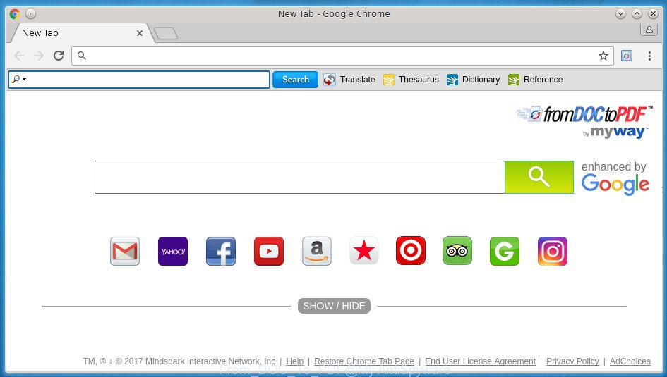The height and width of the screenshot is (377, 667).
Task: Click the Chrome logo in the title bar
Action: point(15,14)
